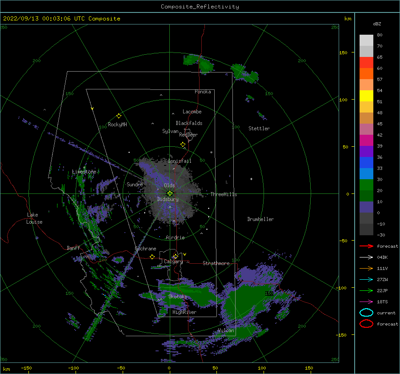The image size is (400, 374).
Task: Pick the magenta 42–39 dBZ color band
Action: pos(366,141)
